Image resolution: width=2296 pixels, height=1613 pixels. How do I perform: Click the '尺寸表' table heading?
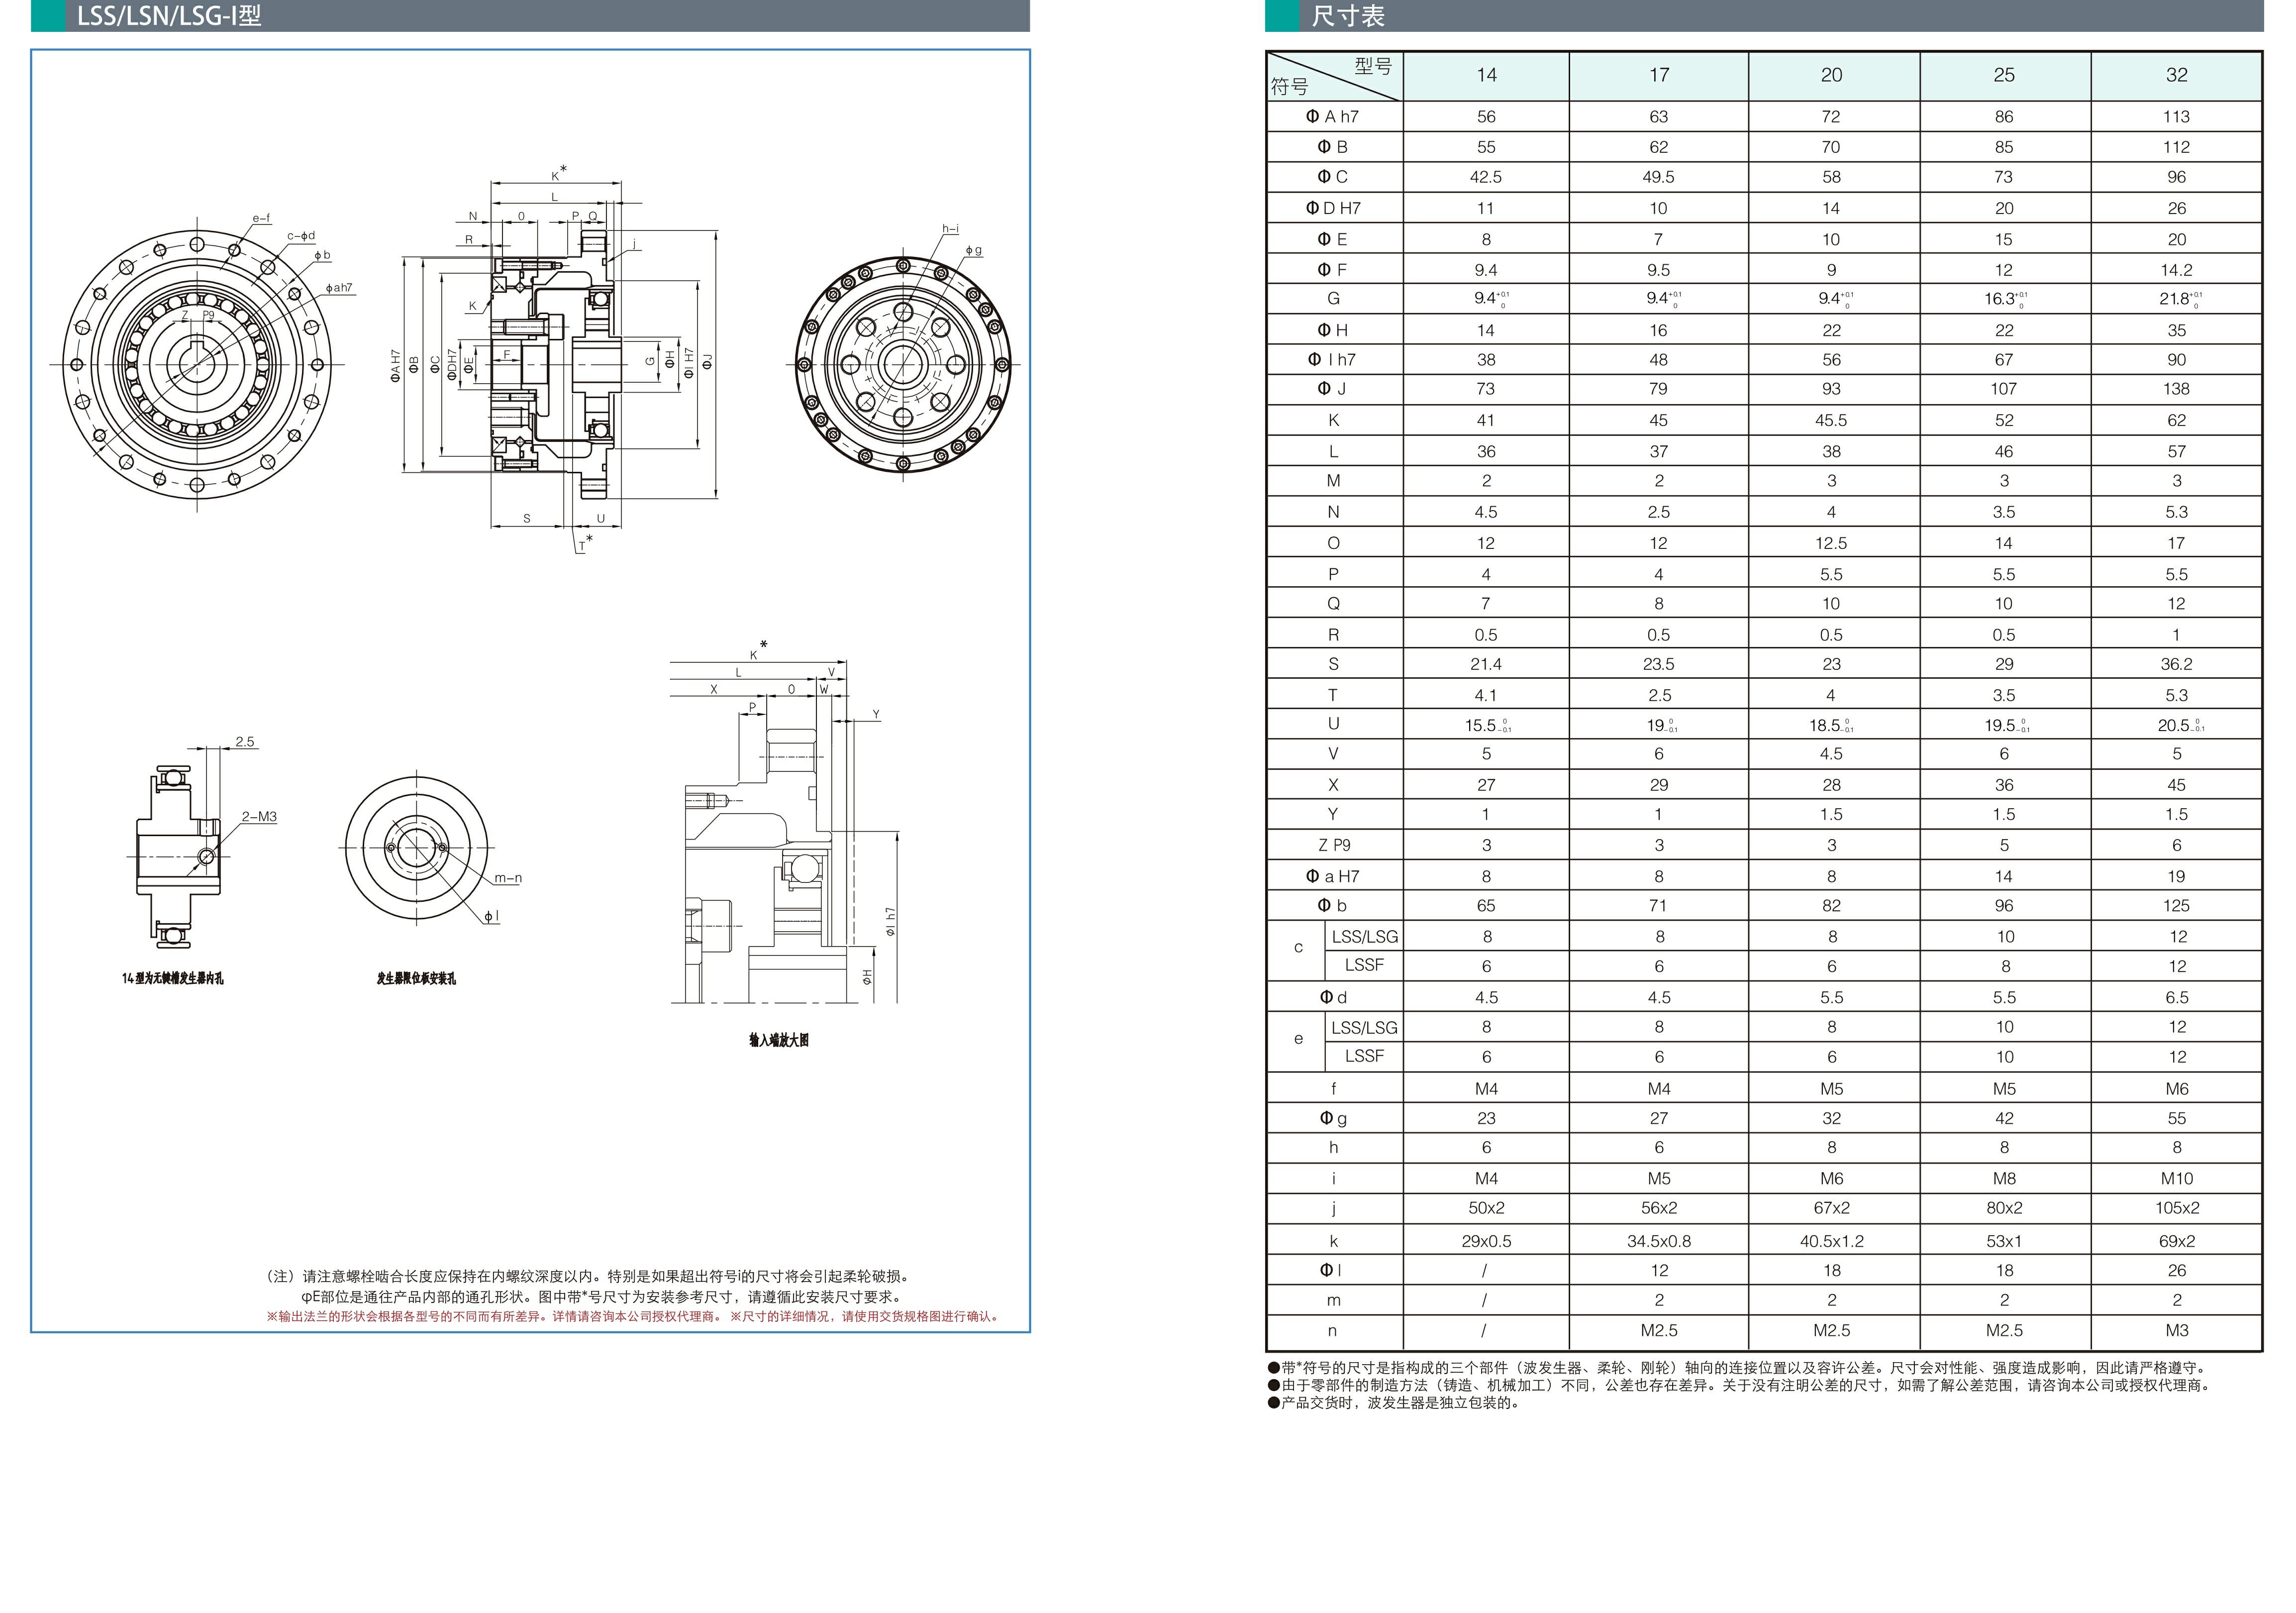click(x=1348, y=16)
